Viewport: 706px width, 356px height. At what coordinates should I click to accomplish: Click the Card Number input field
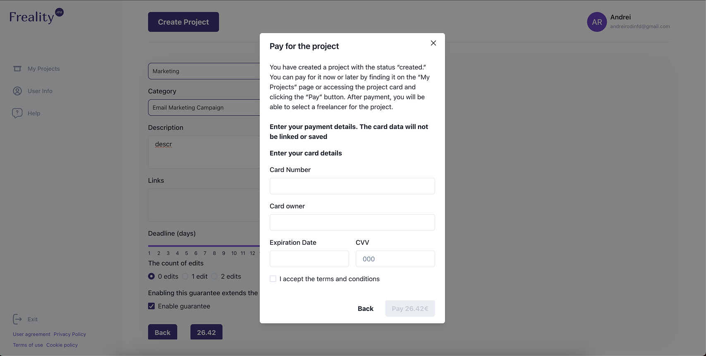[x=352, y=186]
